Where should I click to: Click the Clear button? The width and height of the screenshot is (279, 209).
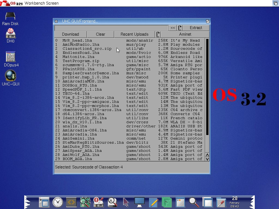[x=100, y=34]
